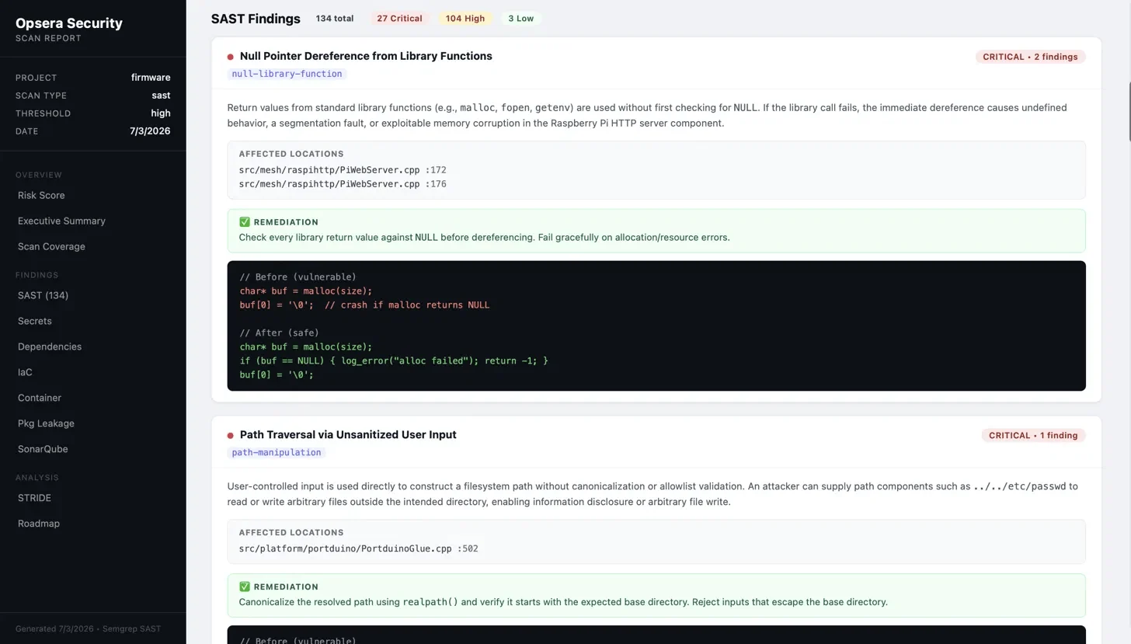Click the firmware project value
This screenshot has height=644, width=1131.
(x=151, y=78)
